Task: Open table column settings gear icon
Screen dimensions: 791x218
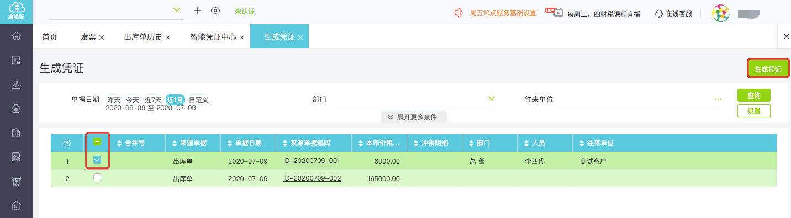Action: (x=67, y=143)
